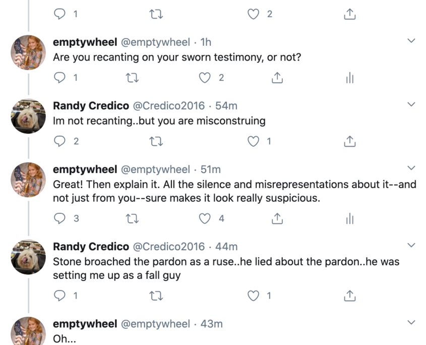Expand options menu on Randy Credico's 44m tweet
This screenshot has width=426, height=345.
411,245
